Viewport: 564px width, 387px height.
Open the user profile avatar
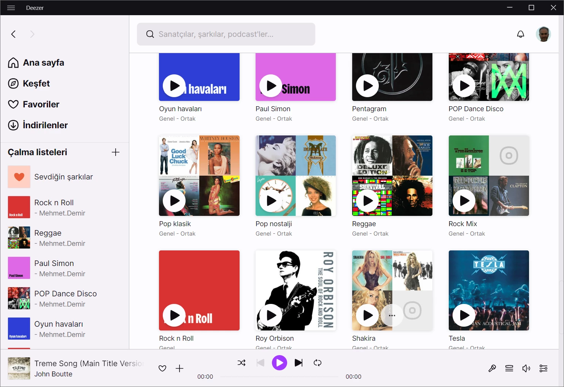point(543,34)
